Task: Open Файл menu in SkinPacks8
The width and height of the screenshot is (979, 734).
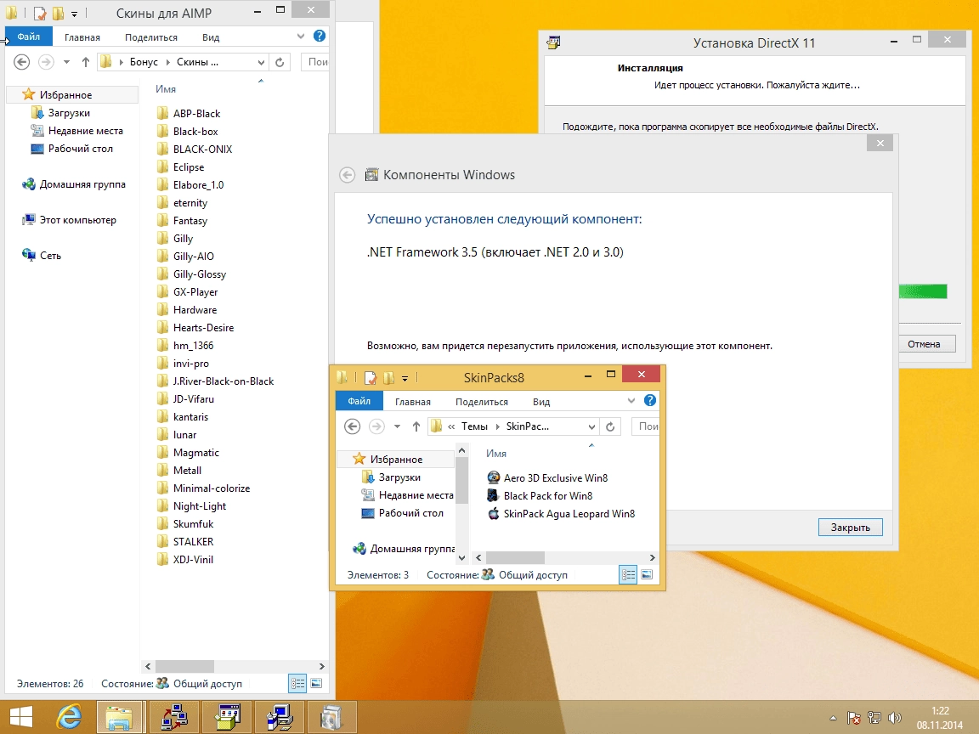Action: pyautogui.click(x=359, y=401)
